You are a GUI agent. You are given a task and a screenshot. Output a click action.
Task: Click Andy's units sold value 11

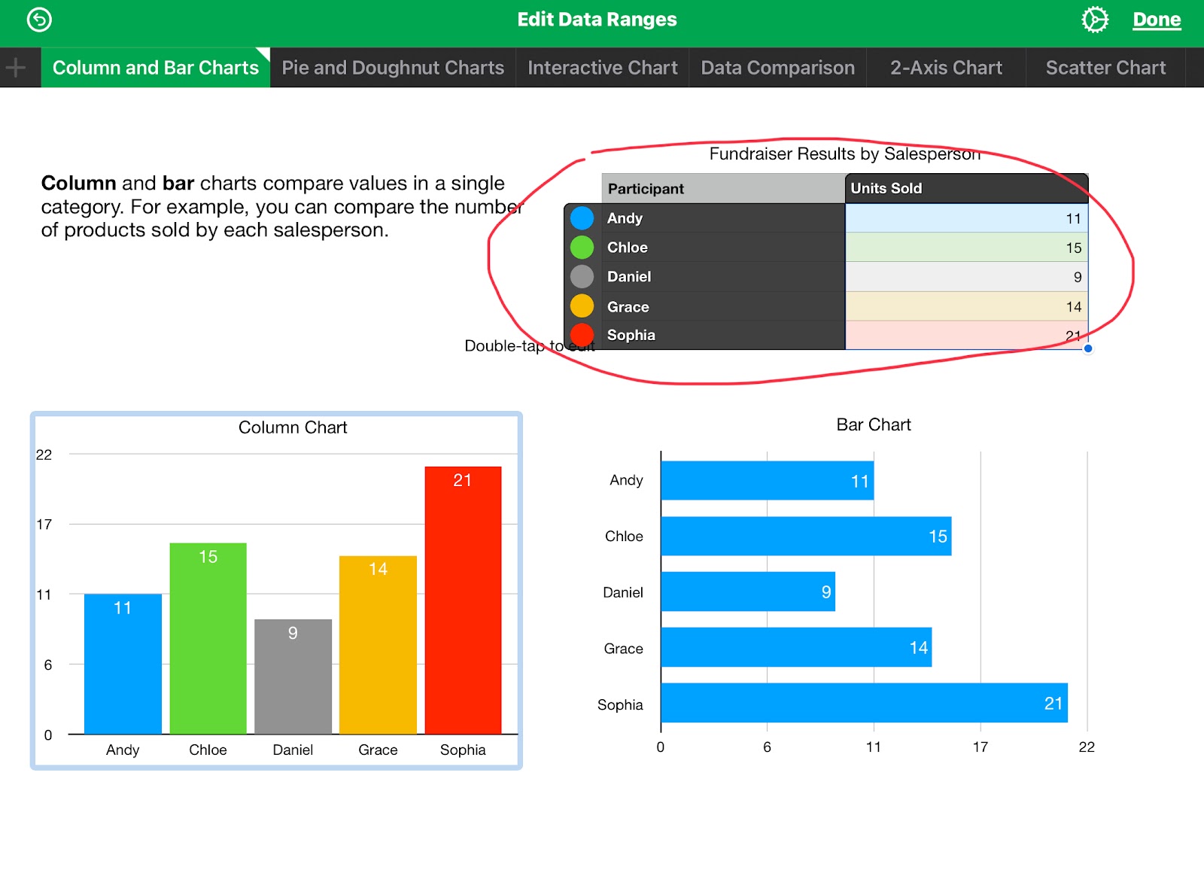[x=966, y=218]
